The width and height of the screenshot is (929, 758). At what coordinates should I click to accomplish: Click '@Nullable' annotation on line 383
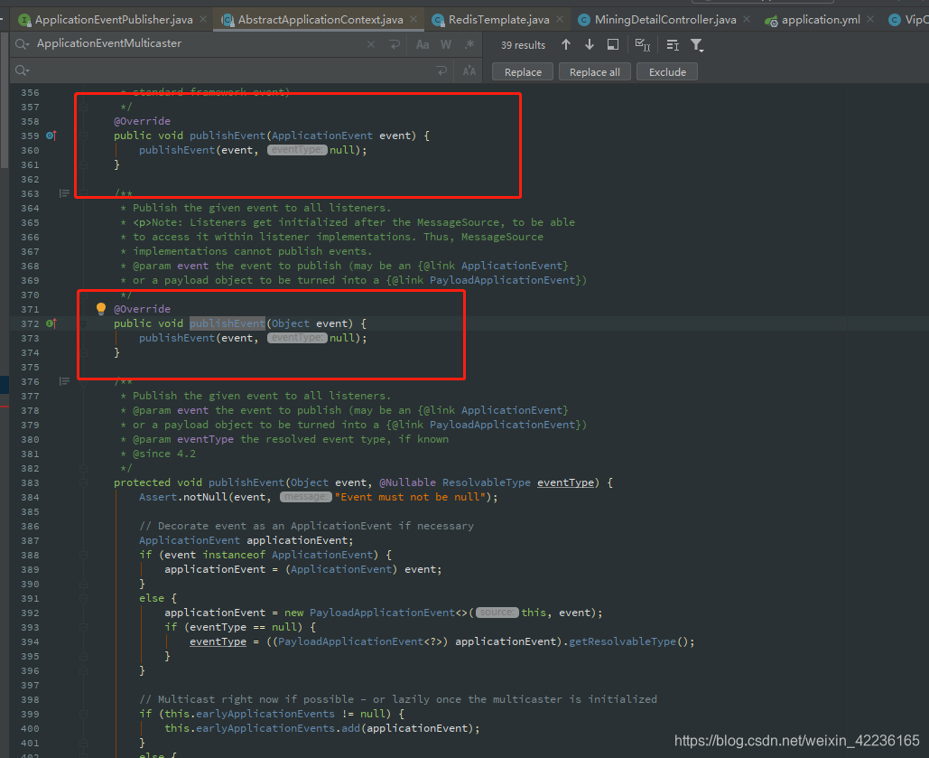(407, 482)
